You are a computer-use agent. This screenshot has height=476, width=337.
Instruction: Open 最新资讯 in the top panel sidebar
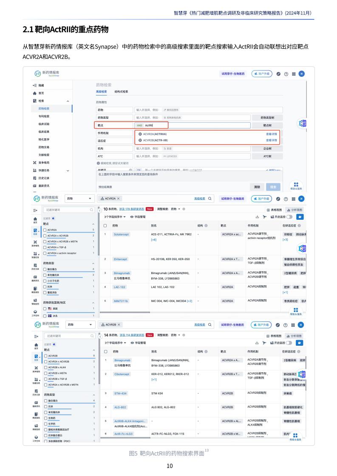43,186
